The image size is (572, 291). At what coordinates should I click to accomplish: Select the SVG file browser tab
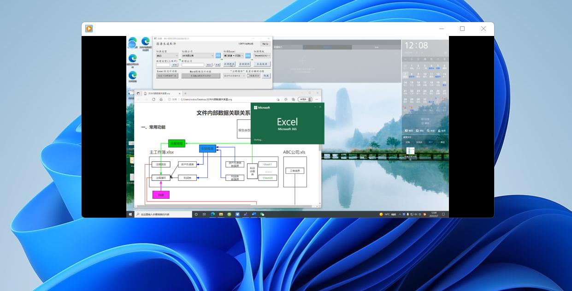pyautogui.click(x=159, y=93)
